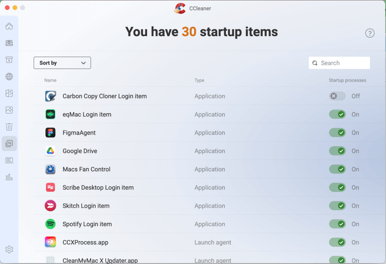Toggle Macs Fan Control startup off

337,169
